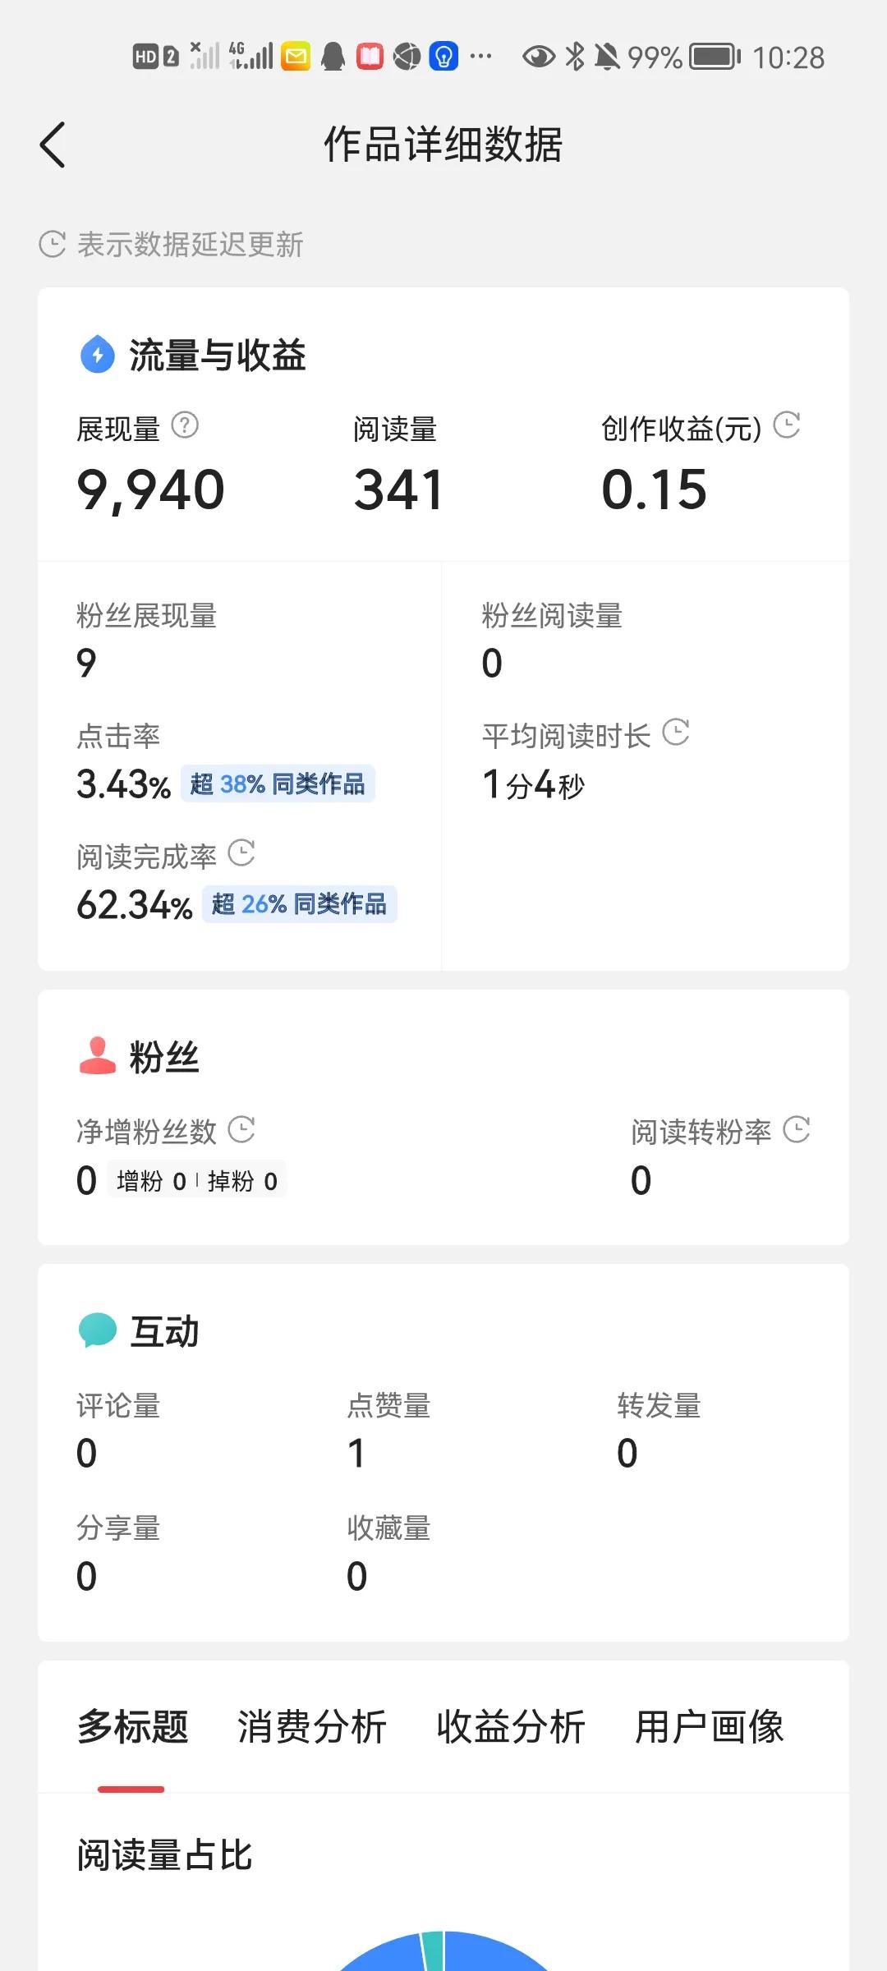The image size is (887, 1971).
Task: Tap the delay clock icon beside 创作收益
Action: [787, 425]
